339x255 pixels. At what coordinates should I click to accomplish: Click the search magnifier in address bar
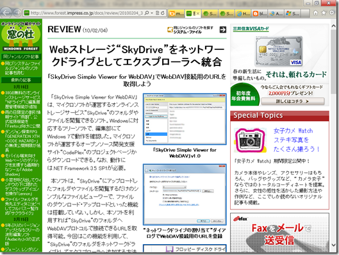pyautogui.click(x=147, y=13)
